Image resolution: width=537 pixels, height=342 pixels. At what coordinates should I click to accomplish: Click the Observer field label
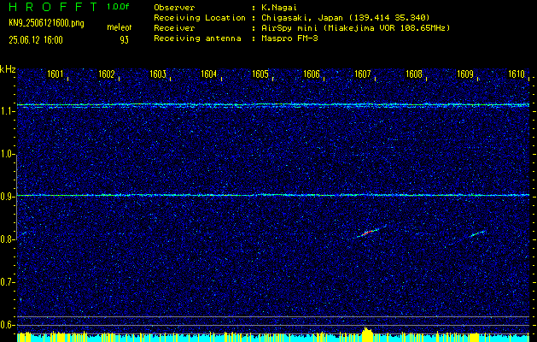(x=174, y=7)
